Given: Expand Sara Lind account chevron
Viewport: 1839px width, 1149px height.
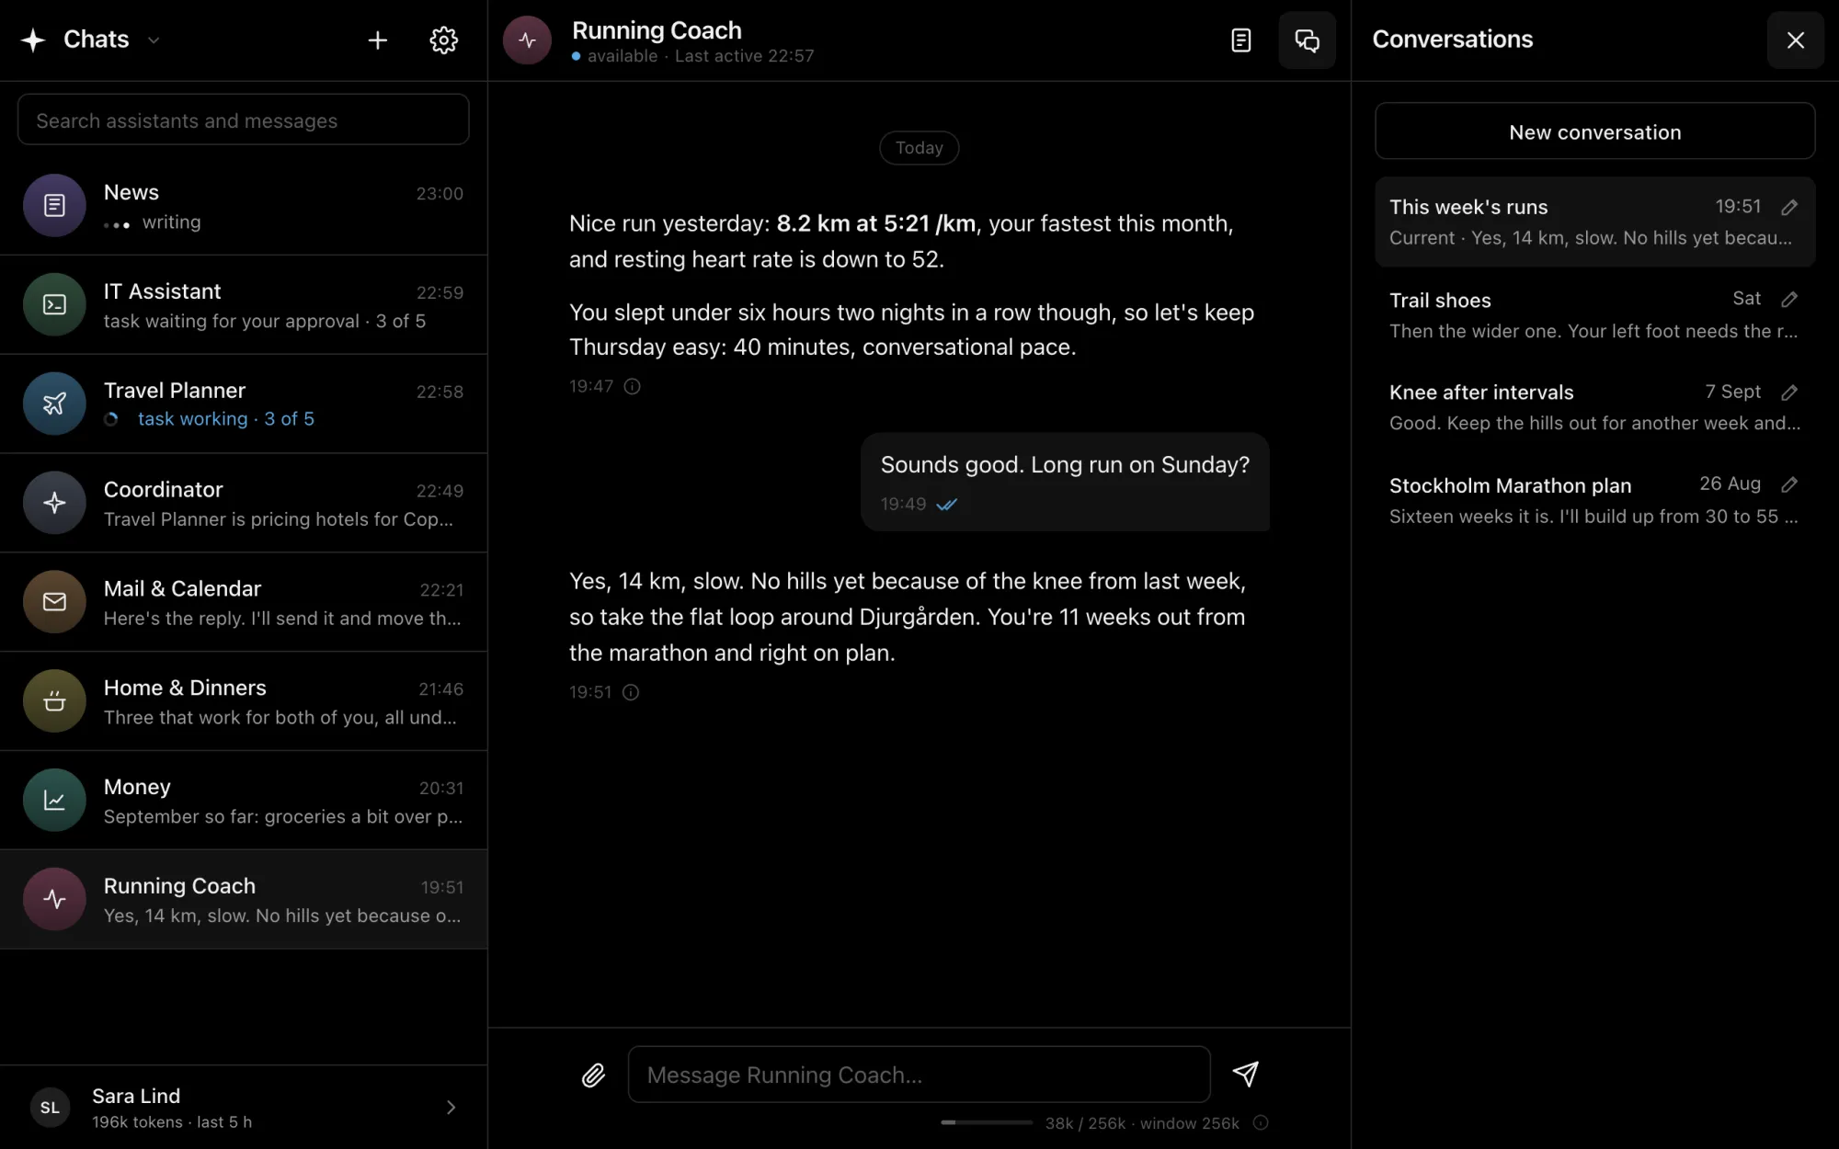Looking at the screenshot, I should [x=451, y=1108].
